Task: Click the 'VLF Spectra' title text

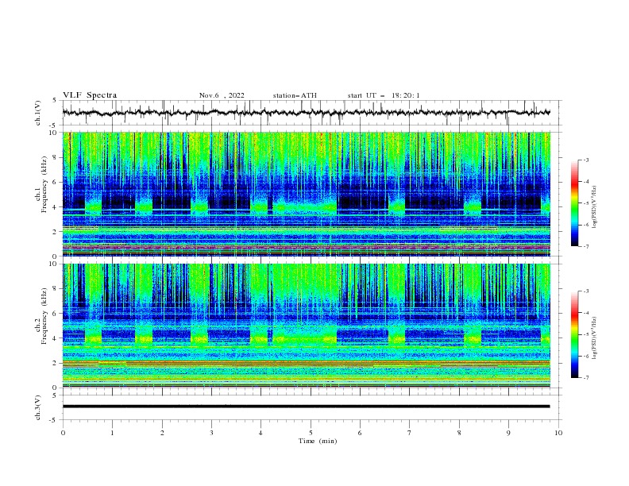Action: tap(90, 95)
